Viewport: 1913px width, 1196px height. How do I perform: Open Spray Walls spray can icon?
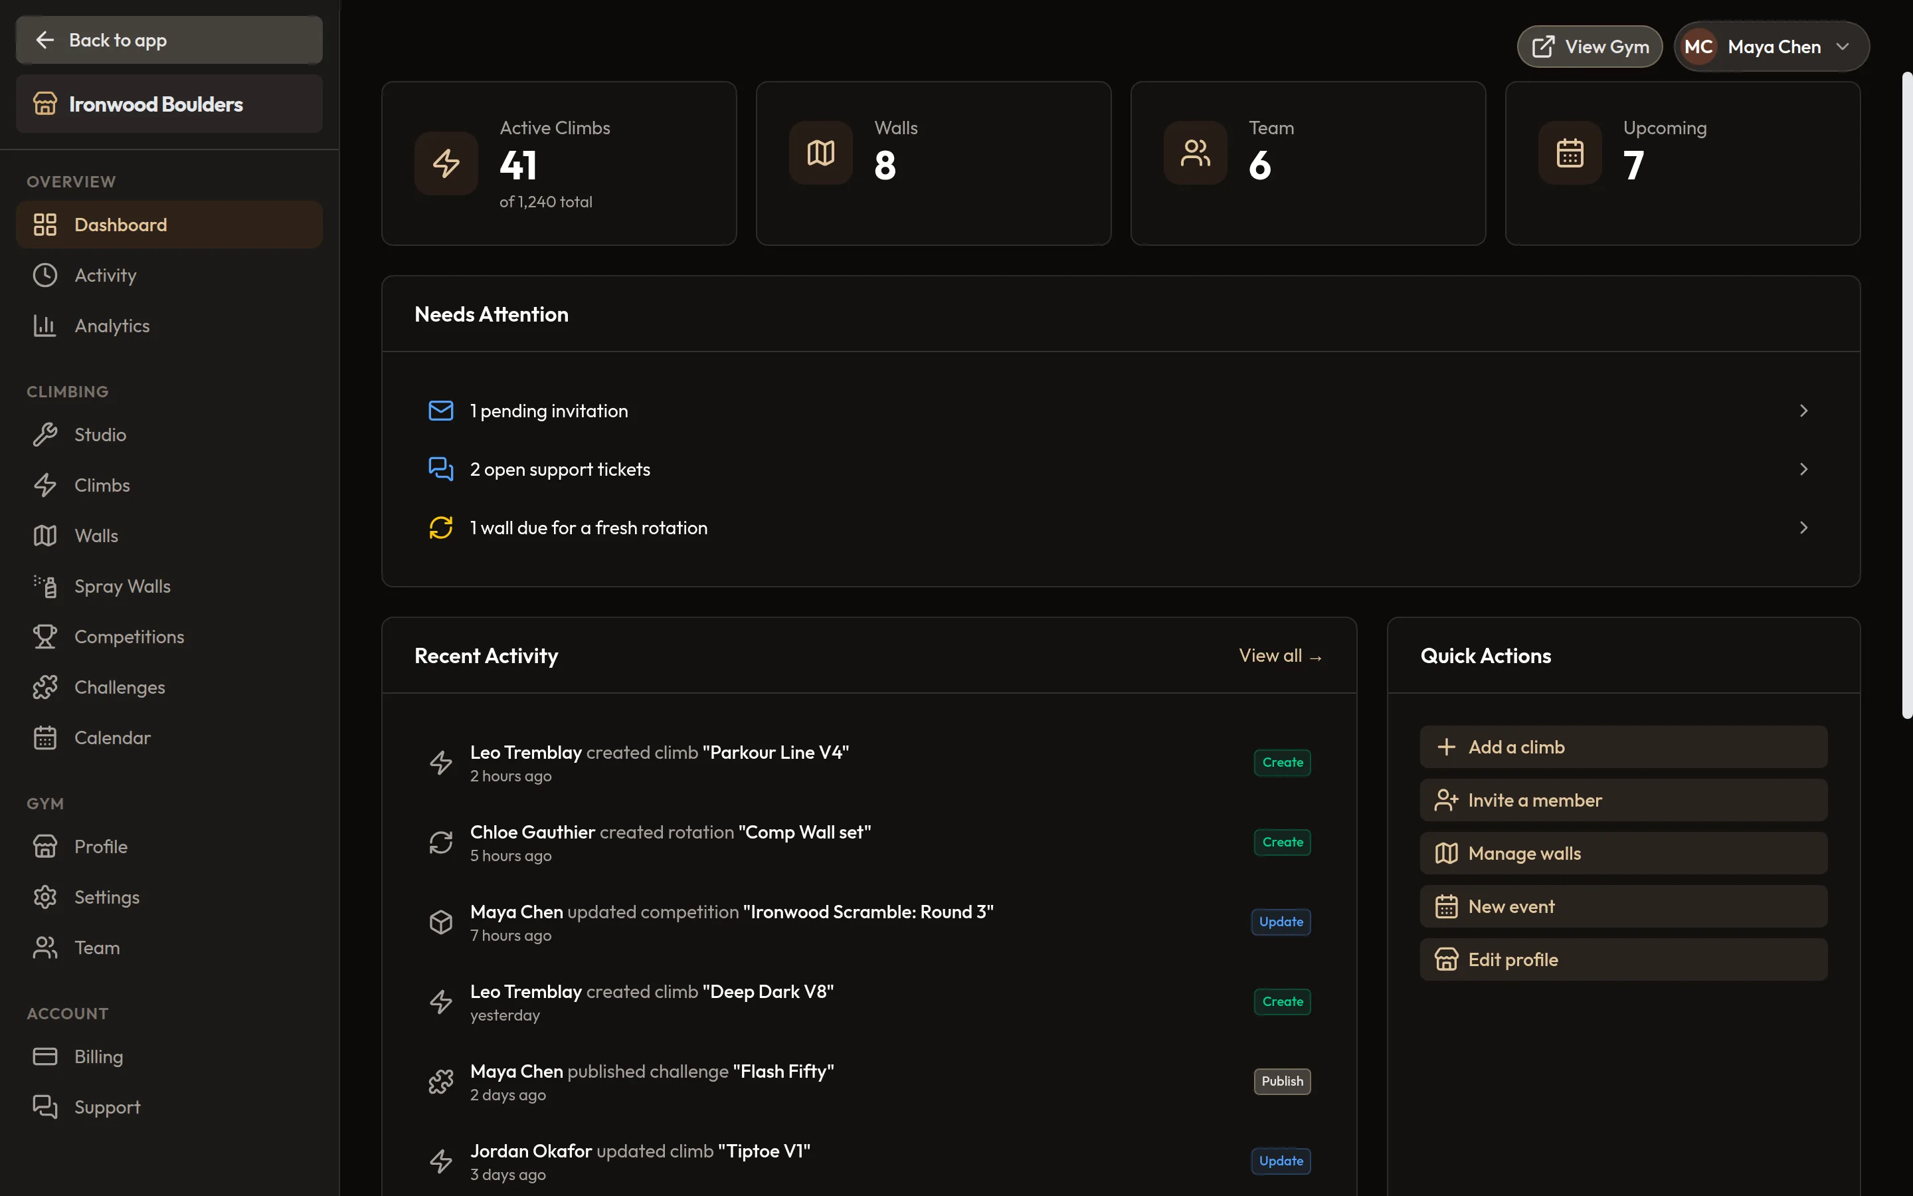45,586
